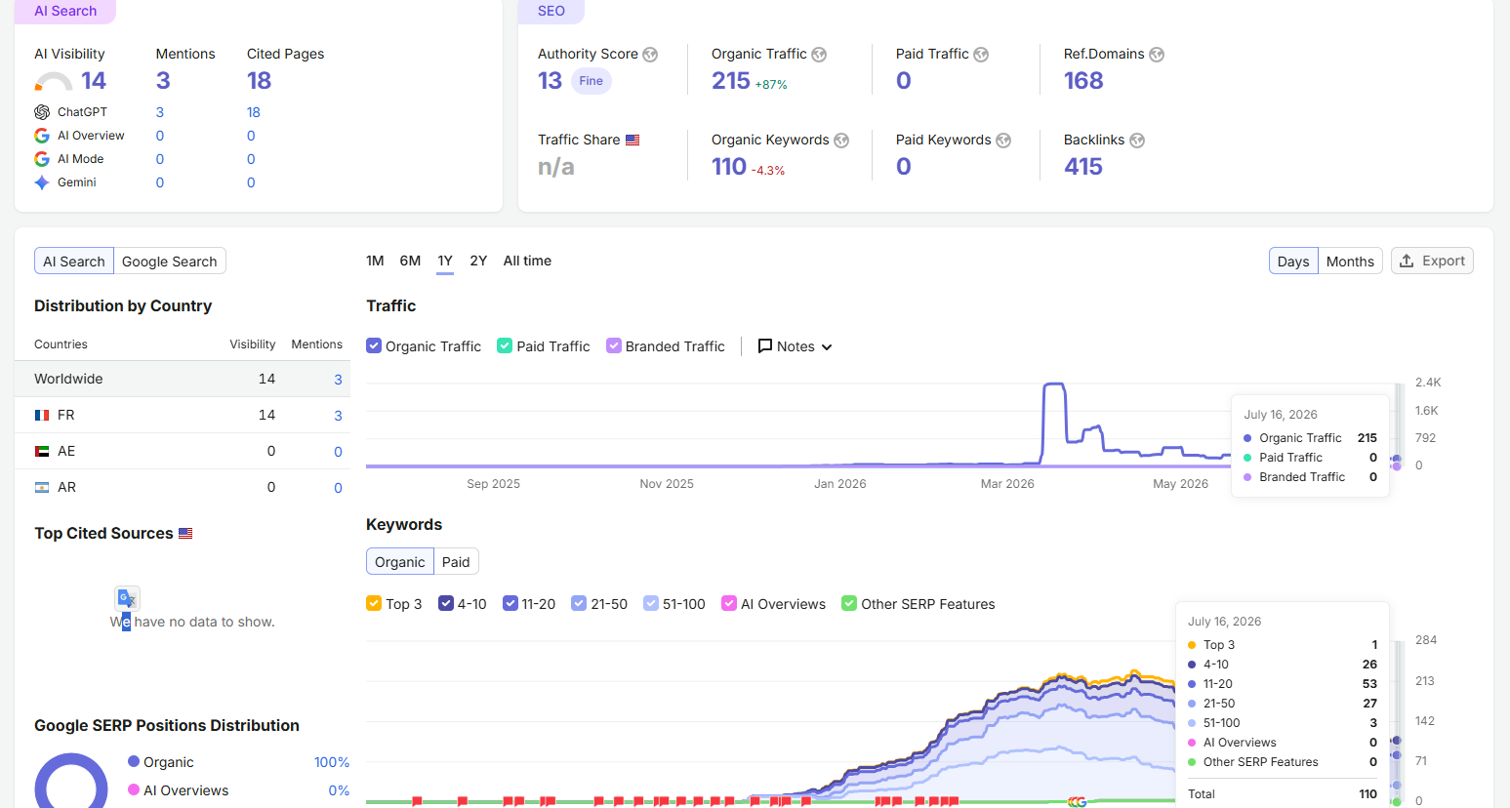Open the Notes dropdown
Image resolution: width=1510 pixels, height=808 pixels.
pyautogui.click(x=795, y=346)
